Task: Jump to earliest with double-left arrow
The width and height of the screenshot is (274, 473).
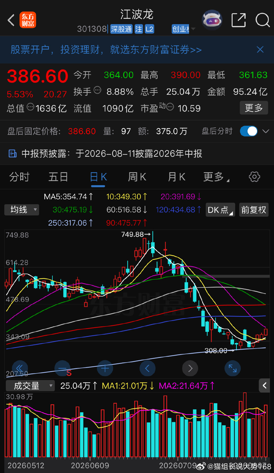Action: pyautogui.click(x=20, y=368)
